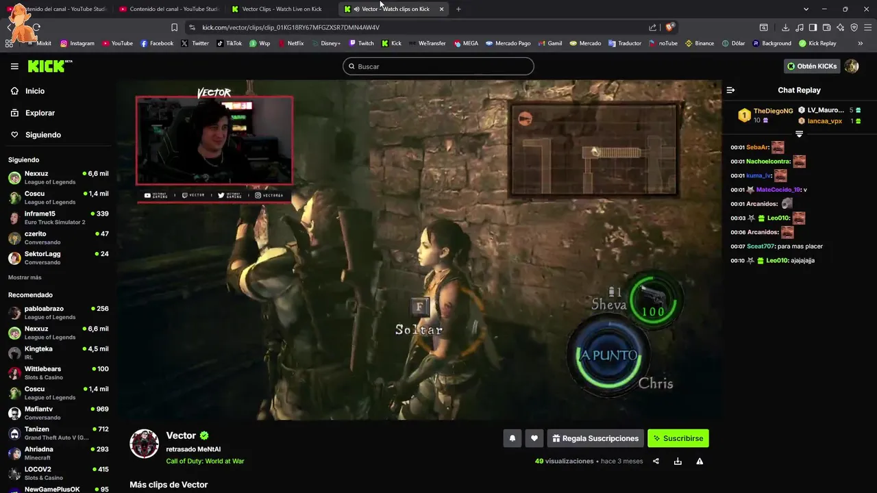Image resolution: width=877 pixels, height=493 pixels.
Task: Open czerito channel
Action: [58, 238]
